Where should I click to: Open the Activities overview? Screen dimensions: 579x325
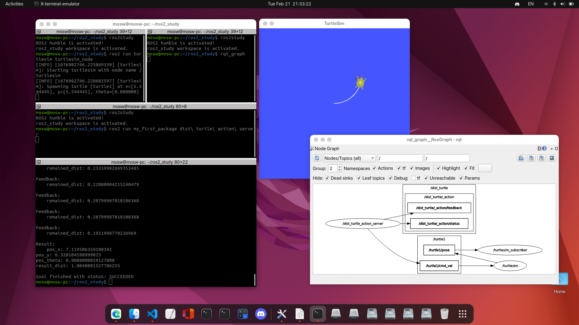pos(14,4)
